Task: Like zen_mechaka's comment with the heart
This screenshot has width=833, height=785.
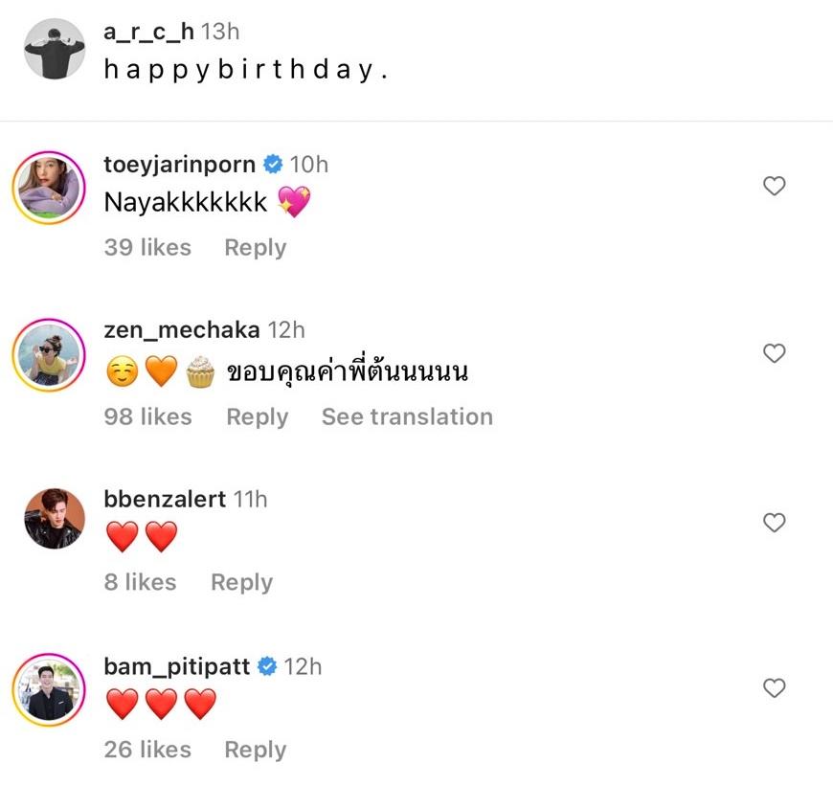Action: coord(774,353)
